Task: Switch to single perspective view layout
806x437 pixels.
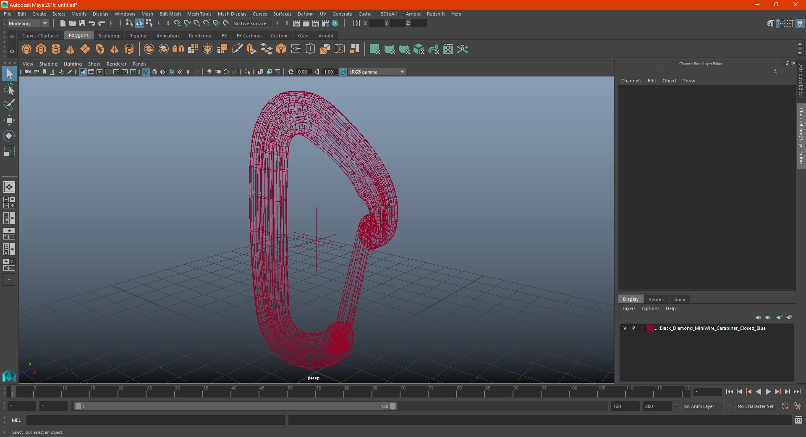Action: 9,187
